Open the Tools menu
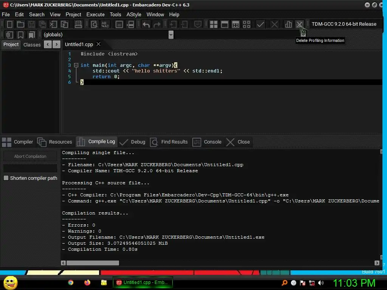Screen dimensions: 387x290 (116, 15)
